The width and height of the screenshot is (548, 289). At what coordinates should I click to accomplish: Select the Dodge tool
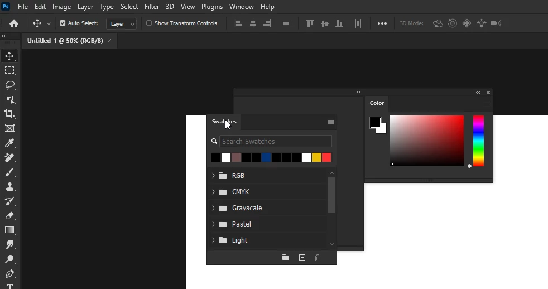(x=9, y=259)
